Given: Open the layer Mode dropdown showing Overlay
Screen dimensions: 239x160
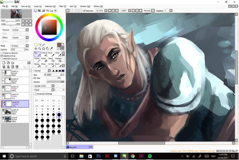Looking at the screenshot, I should [27, 46].
